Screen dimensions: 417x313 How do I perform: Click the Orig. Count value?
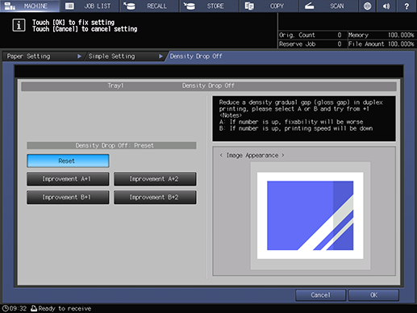coord(340,35)
